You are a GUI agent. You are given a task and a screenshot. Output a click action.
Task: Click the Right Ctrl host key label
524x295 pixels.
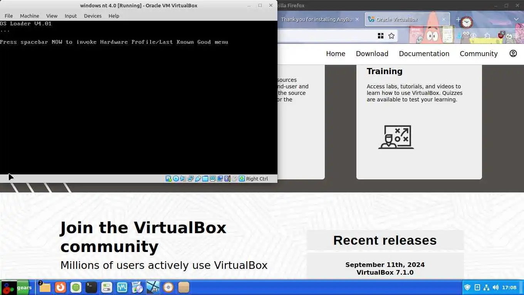[x=257, y=179]
